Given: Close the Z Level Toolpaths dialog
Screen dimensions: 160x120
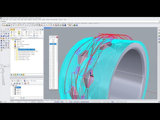Looking at the screenshot, I should 57,37.
